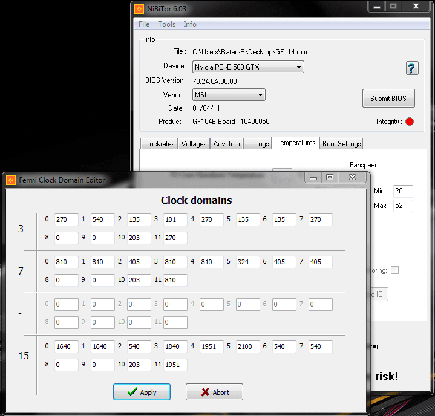This screenshot has height=416, width=435.
Task: Click row 3 domain 0 field showing 270
Action: [67, 219]
